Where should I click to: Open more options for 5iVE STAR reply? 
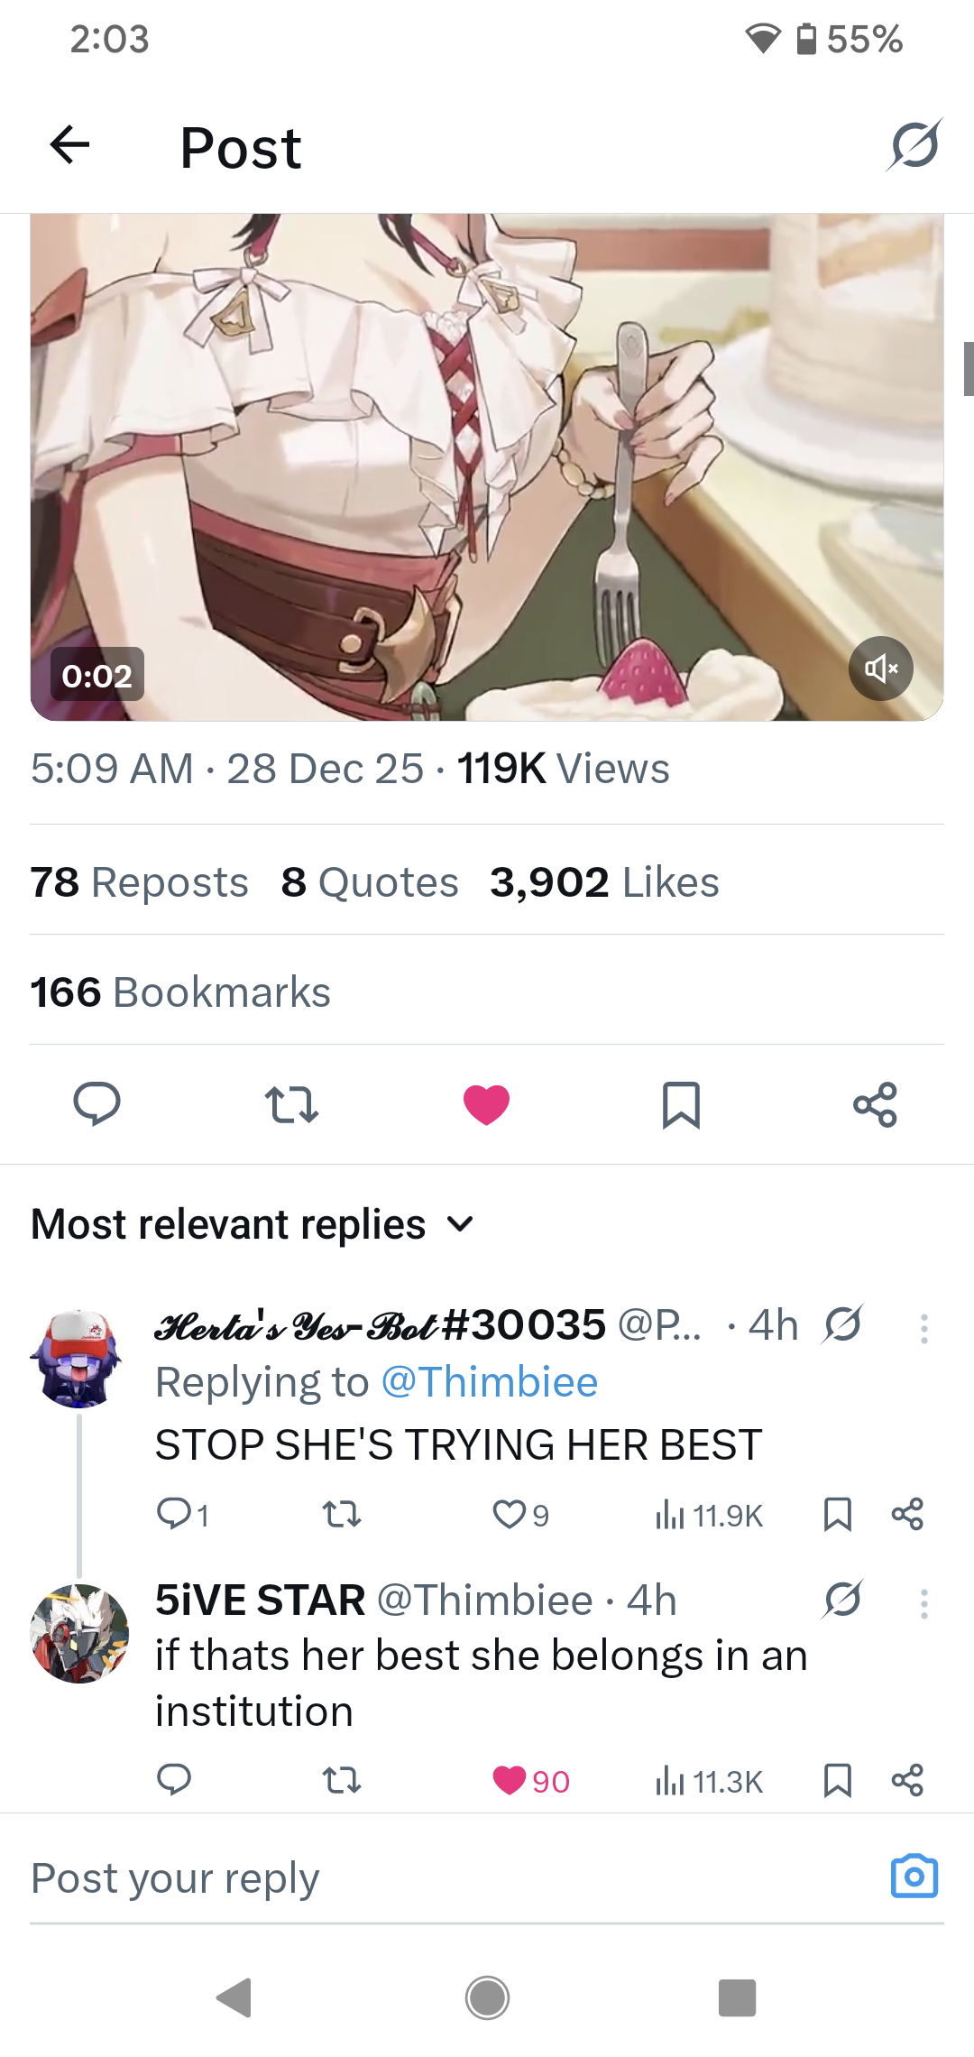923,1603
